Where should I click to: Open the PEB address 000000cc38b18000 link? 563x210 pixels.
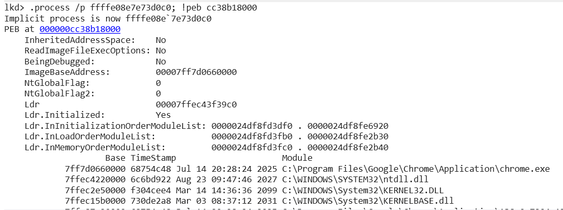(80, 29)
